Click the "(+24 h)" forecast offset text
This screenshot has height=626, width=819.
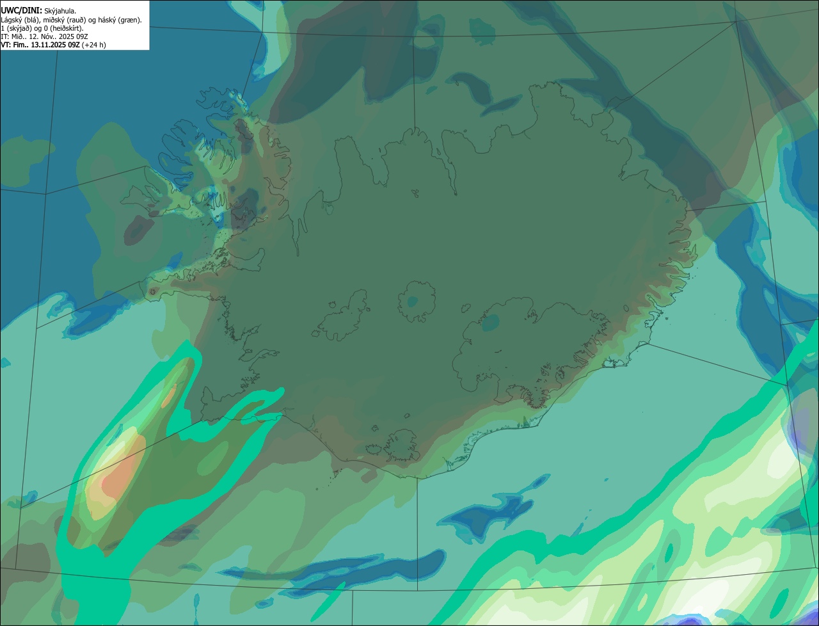pyautogui.click(x=93, y=45)
